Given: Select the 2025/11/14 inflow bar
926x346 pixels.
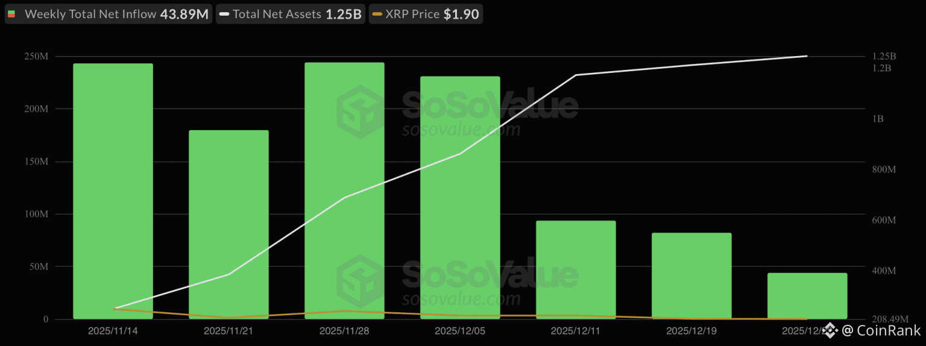Looking at the screenshot, I should coord(113,191).
